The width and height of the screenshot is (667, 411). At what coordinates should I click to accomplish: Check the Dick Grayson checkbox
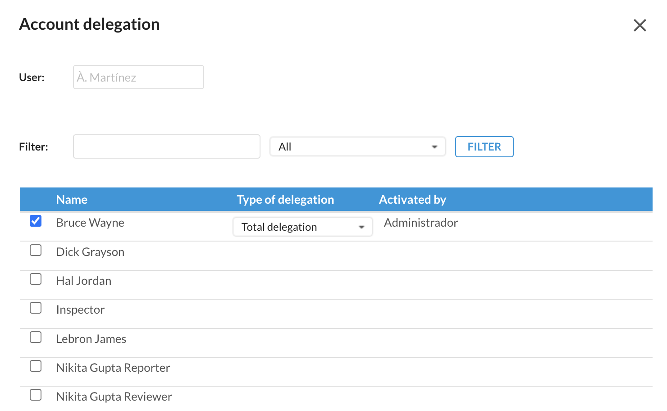(x=36, y=250)
